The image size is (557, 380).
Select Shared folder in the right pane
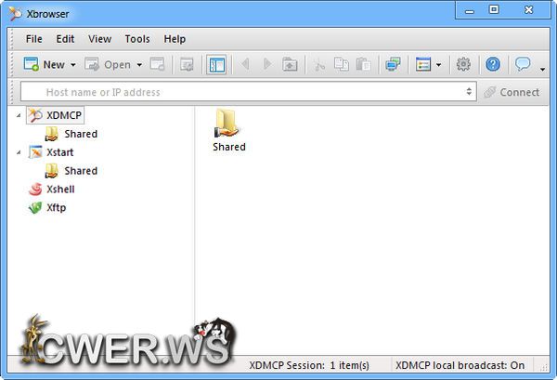(x=228, y=130)
